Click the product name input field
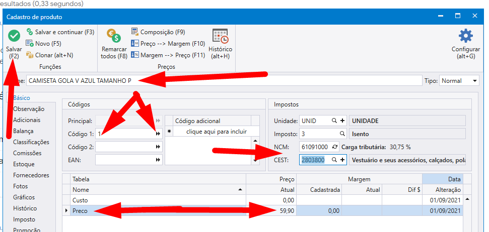The image size is (489, 232). (222, 81)
